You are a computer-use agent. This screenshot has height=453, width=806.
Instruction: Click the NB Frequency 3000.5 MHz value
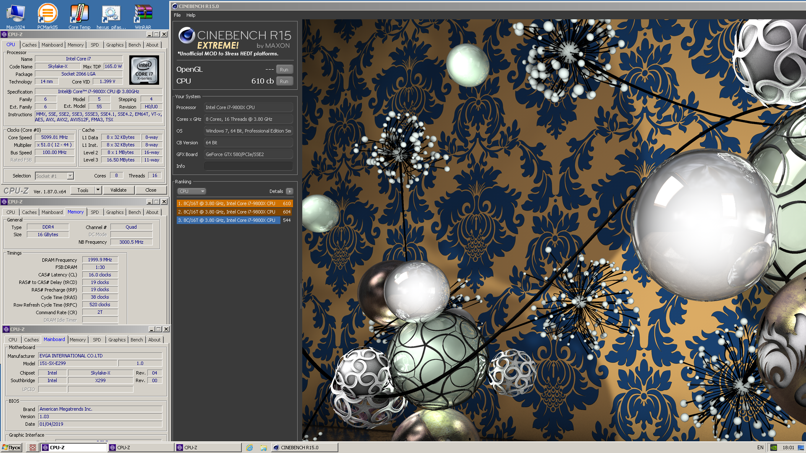click(x=131, y=242)
